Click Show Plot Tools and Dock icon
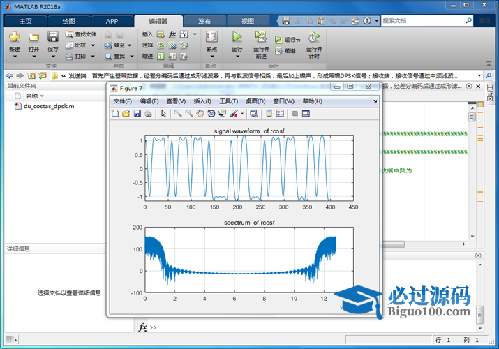Image resolution: width=499 pixels, height=349 pixels. tap(306, 113)
